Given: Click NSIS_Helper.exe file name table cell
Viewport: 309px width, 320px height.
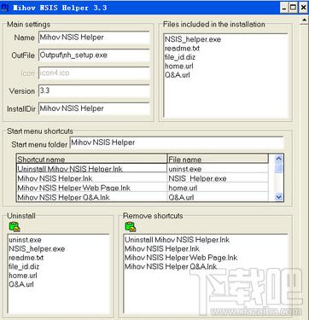Looking at the screenshot, I should (x=218, y=178).
